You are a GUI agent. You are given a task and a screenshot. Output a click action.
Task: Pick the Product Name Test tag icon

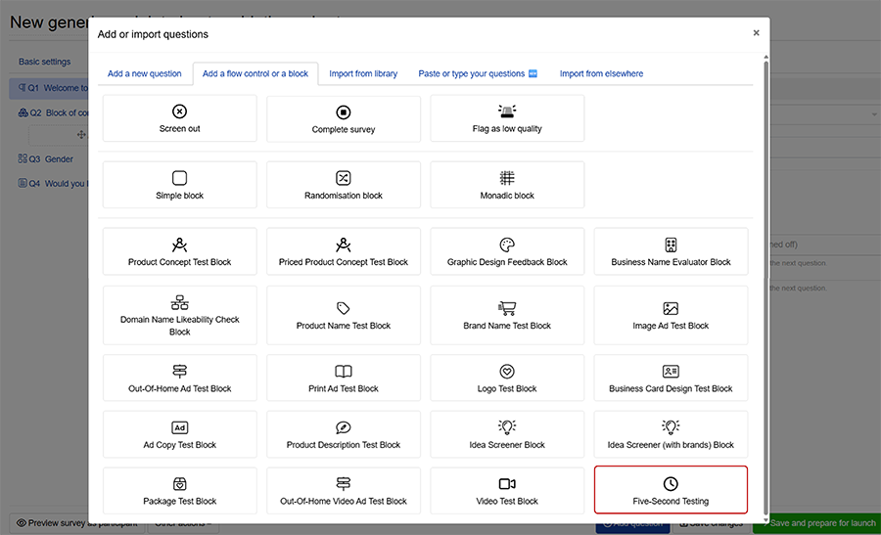click(344, 308)
